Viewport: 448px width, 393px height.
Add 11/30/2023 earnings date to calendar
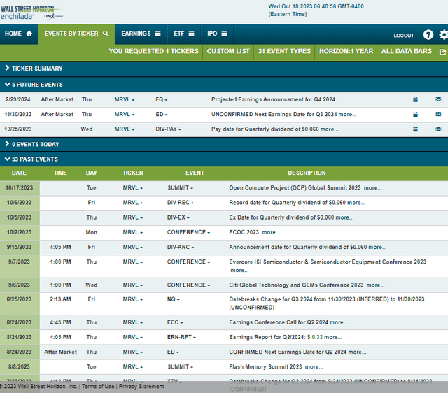tap(415, 115)
